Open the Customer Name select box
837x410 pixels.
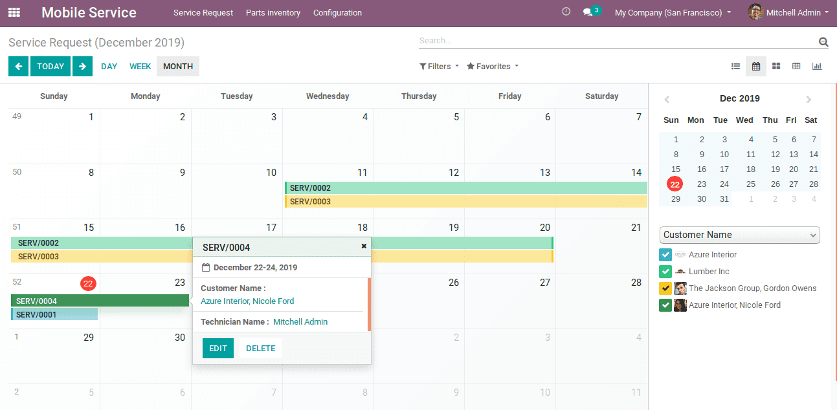coord(739,235)
